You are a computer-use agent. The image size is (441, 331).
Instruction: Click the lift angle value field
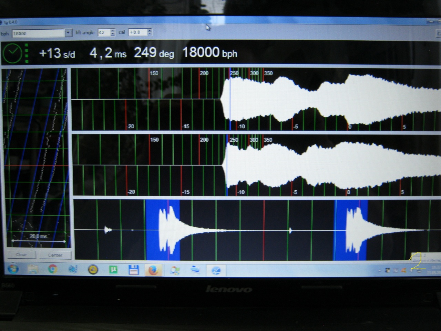pyautogui.click(x=104, y=32)
